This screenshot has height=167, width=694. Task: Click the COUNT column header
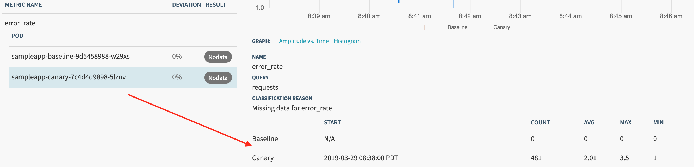(541, 122)
